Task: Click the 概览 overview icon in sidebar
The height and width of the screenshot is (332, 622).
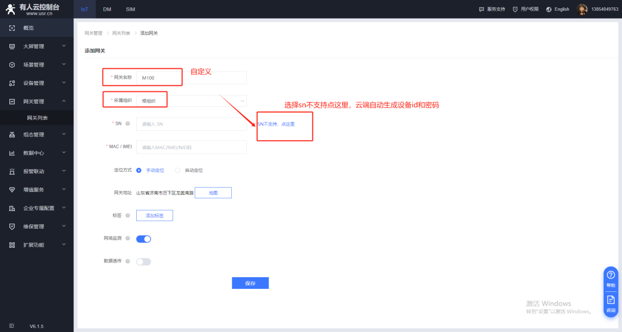Action: 12,28
